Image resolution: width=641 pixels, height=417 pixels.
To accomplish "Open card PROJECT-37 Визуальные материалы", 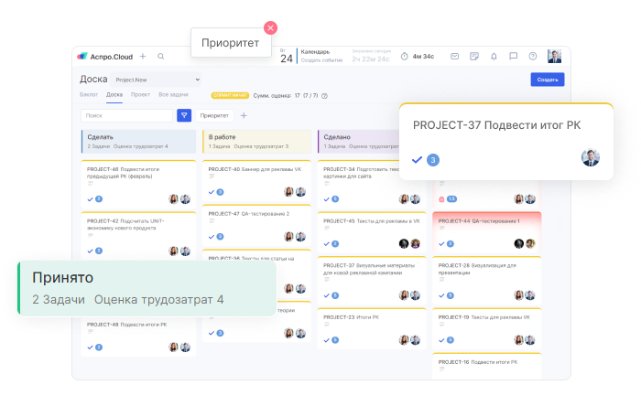I will point(372,280).
